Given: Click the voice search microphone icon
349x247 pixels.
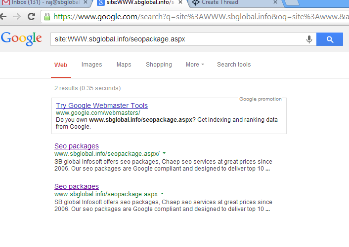Looking at the screenshot, I should (x=309, y=39).
